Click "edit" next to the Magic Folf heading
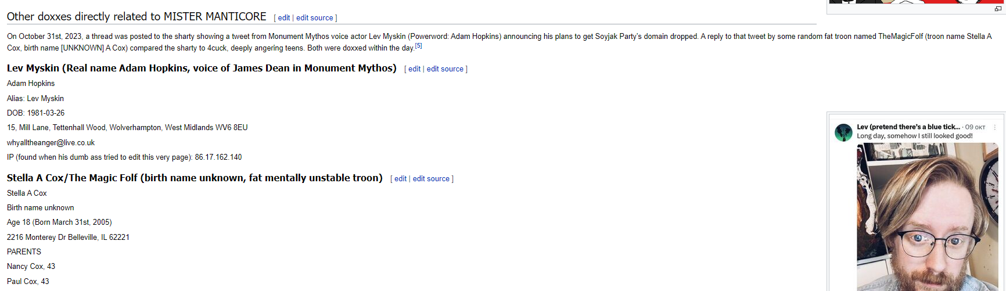 tap(400, 179)
